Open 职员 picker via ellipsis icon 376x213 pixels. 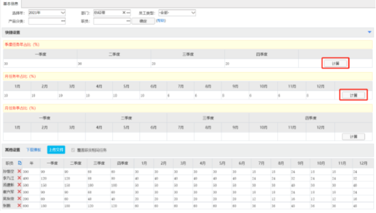pyautogui.click(x=128, y=21)
